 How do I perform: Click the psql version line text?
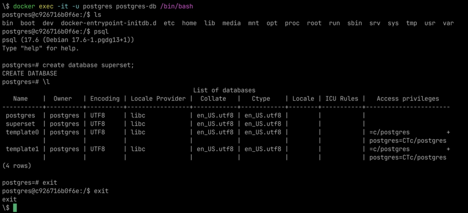(x=68, y=40)
